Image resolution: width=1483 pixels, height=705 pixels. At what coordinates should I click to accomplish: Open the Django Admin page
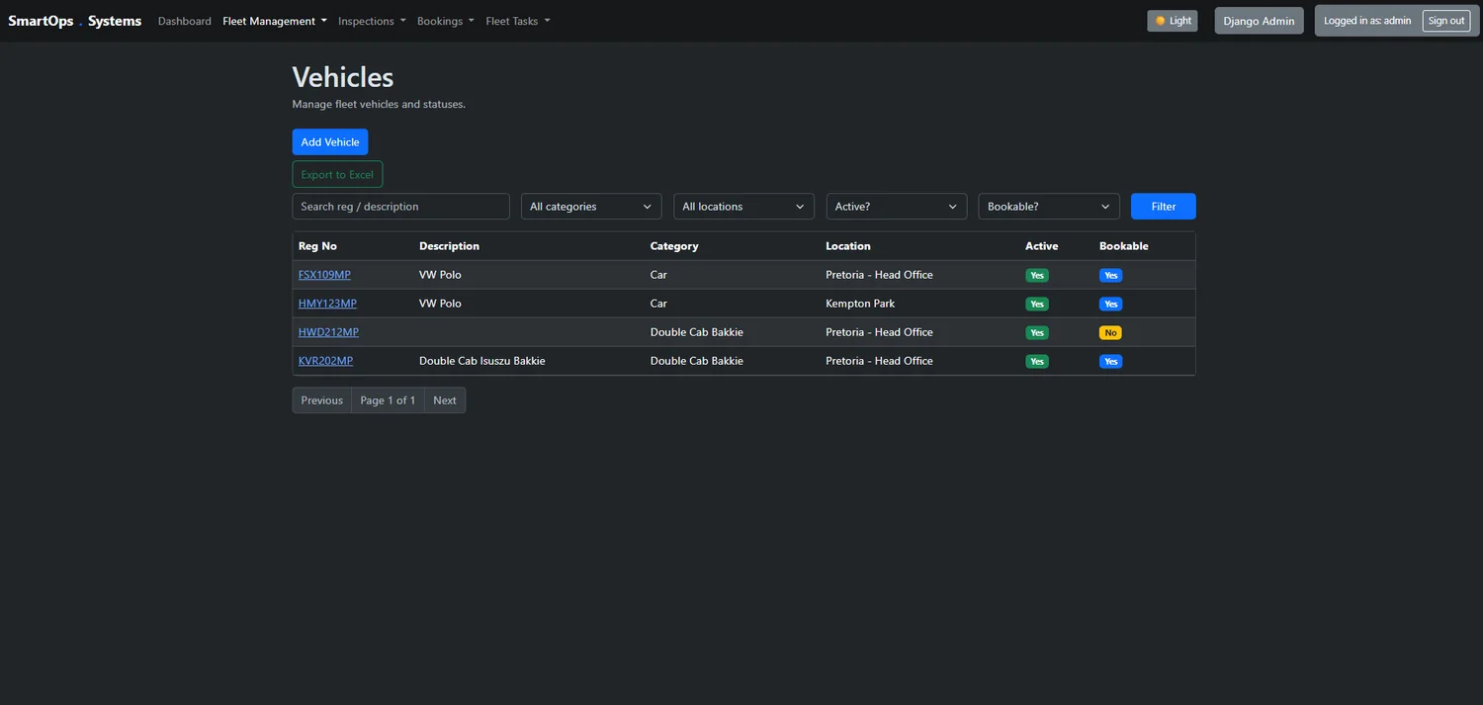point(1259,21)
